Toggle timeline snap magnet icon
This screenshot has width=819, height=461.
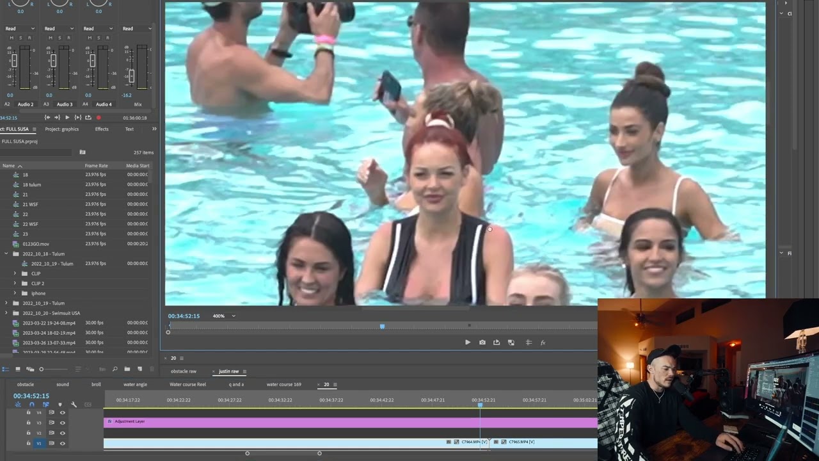(x=31, y=405)
